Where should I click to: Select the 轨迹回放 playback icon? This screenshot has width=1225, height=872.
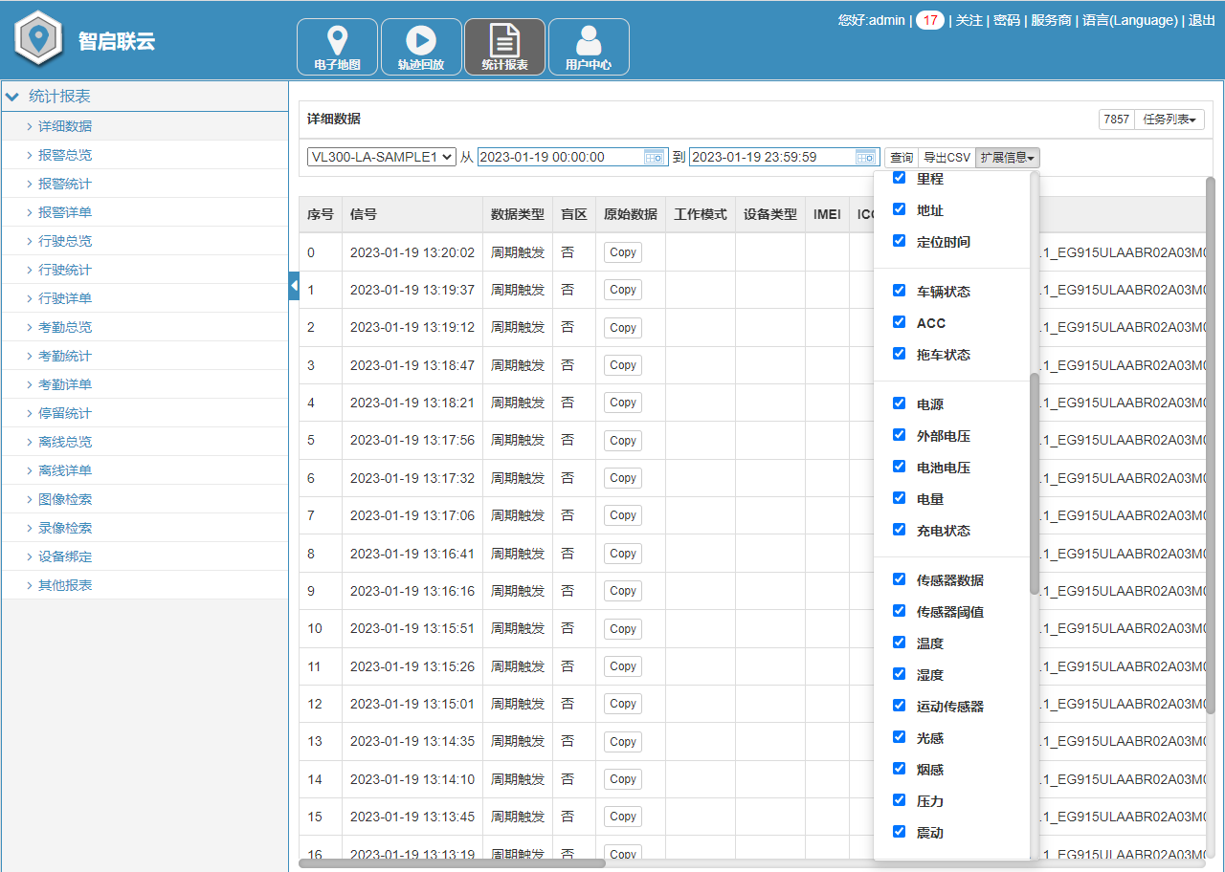click(421, 46)
